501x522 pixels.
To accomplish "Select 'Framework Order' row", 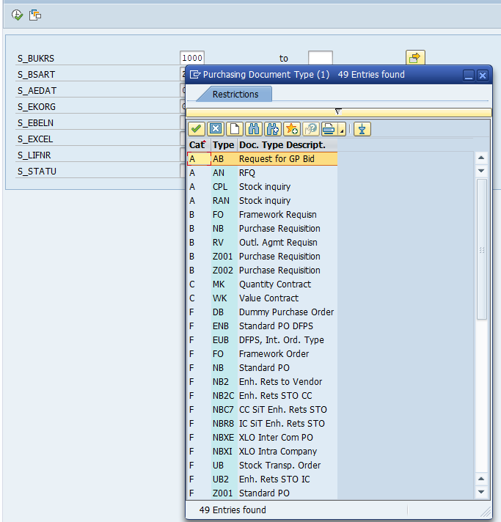I will (263, 354).
